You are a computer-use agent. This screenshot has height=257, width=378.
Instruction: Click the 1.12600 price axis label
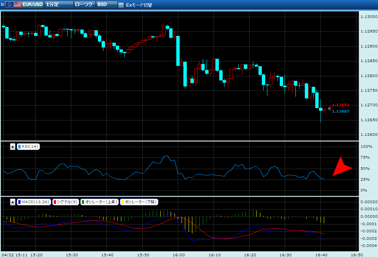click(369, 135)
